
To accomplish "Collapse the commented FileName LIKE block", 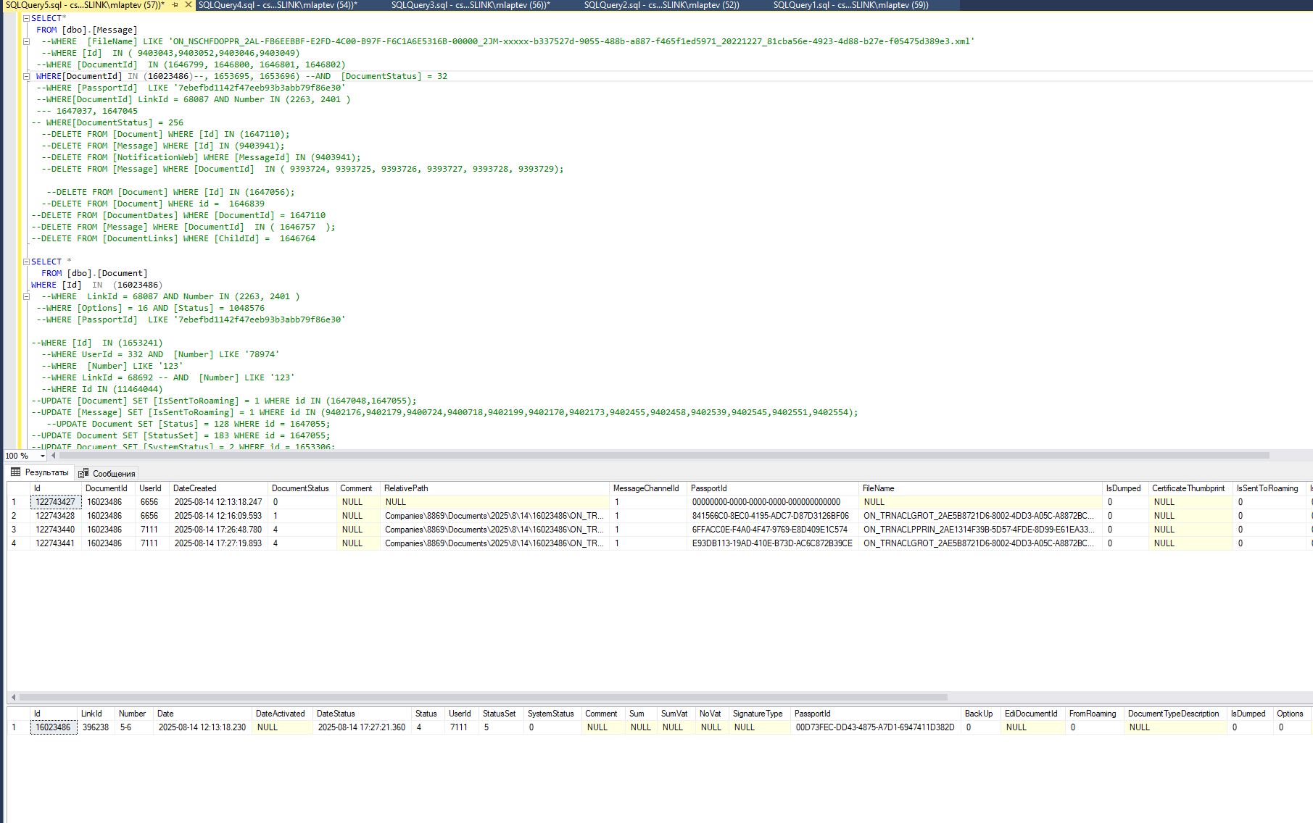I will (x=26, y=41).
